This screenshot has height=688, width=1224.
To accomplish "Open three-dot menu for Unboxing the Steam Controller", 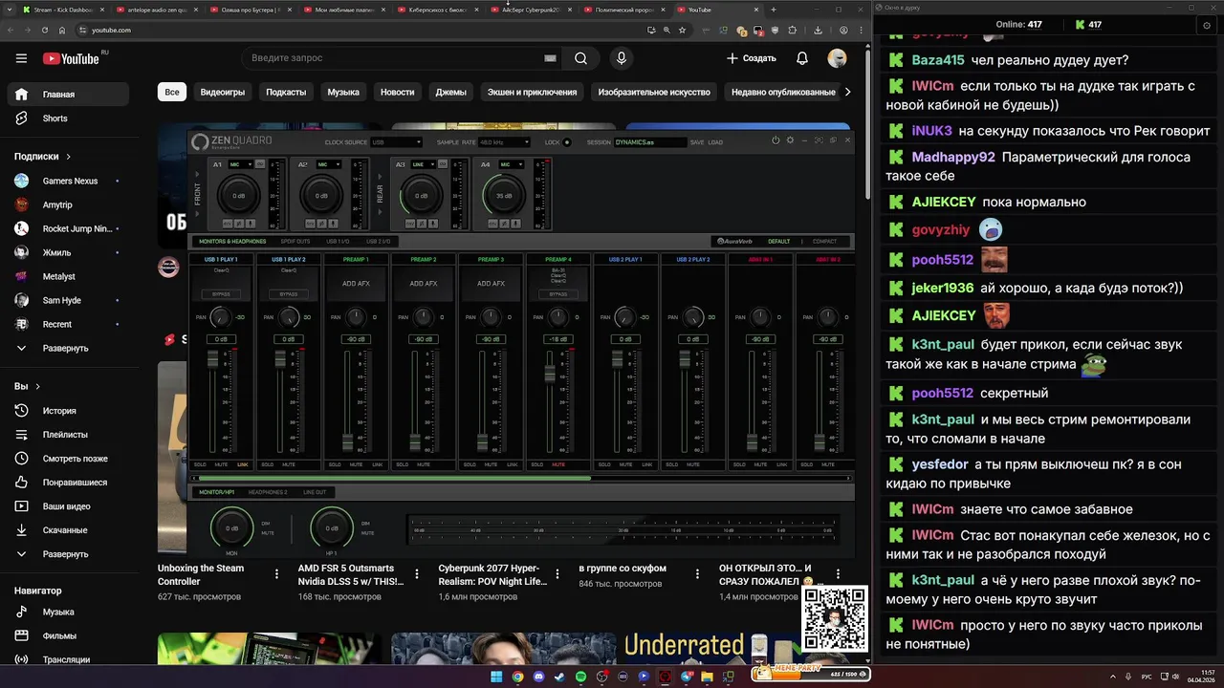I will pyautogui.click(x=277, y=574).
